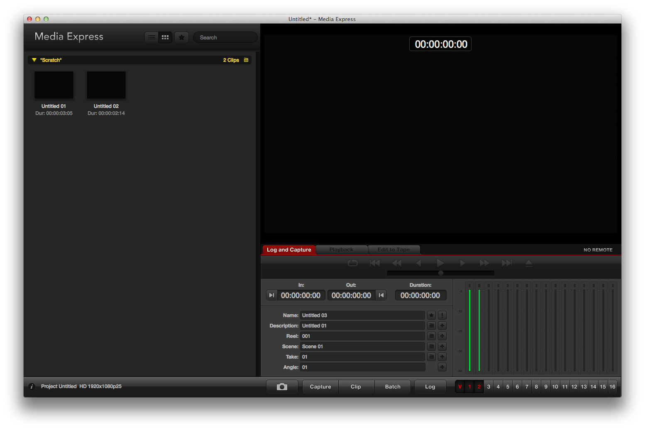Toggle audio channel 1 button
Viewport: 645px width, 430px height.
[x=469, y=387]
